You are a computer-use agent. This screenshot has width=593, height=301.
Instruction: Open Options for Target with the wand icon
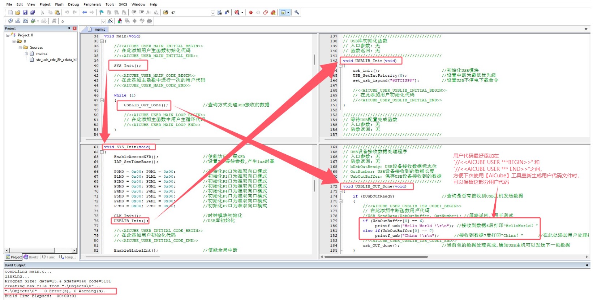pyautogui.click(x=110, y=21)
